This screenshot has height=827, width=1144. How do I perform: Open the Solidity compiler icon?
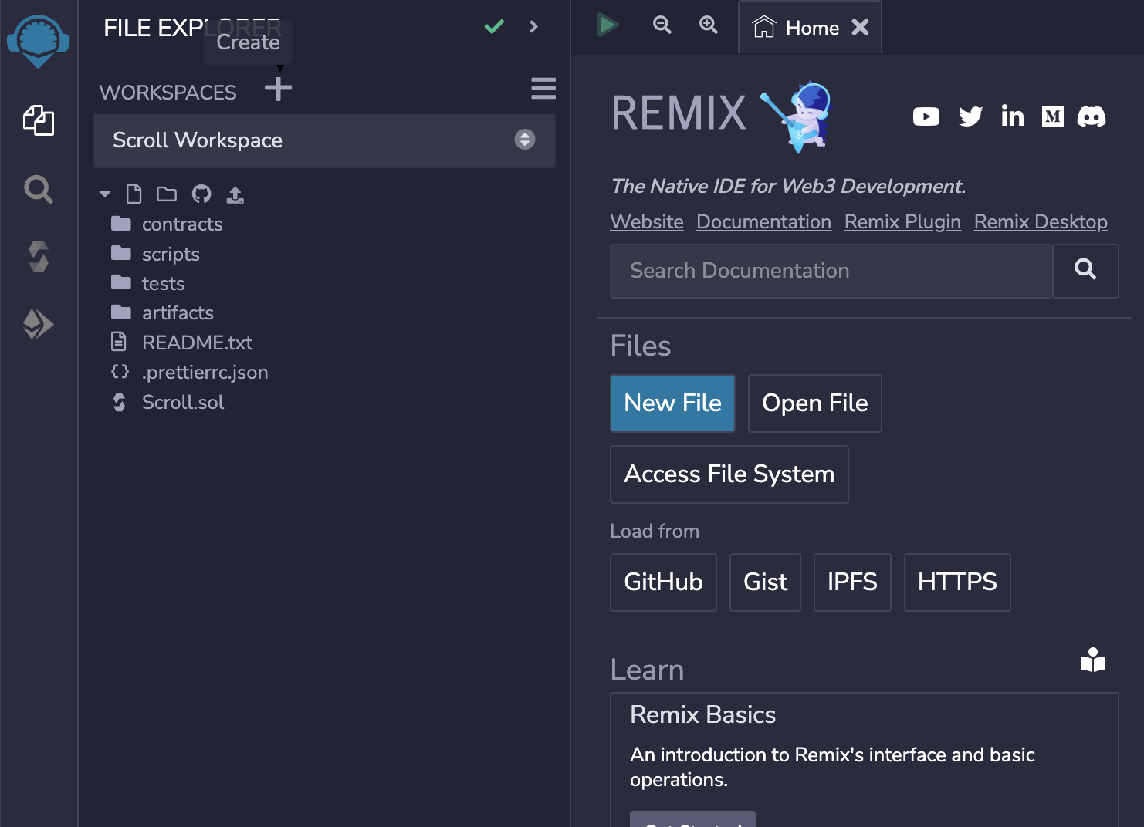click(38, 256)
